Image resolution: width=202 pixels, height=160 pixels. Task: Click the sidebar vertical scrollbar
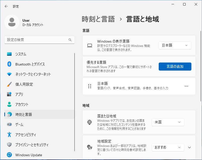coord(75,102)
